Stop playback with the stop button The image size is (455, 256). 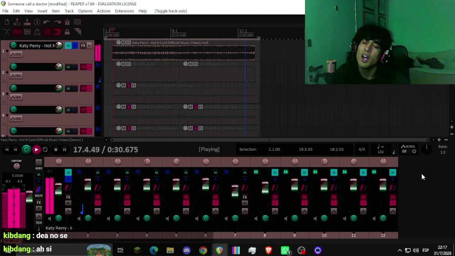point(55,150)
